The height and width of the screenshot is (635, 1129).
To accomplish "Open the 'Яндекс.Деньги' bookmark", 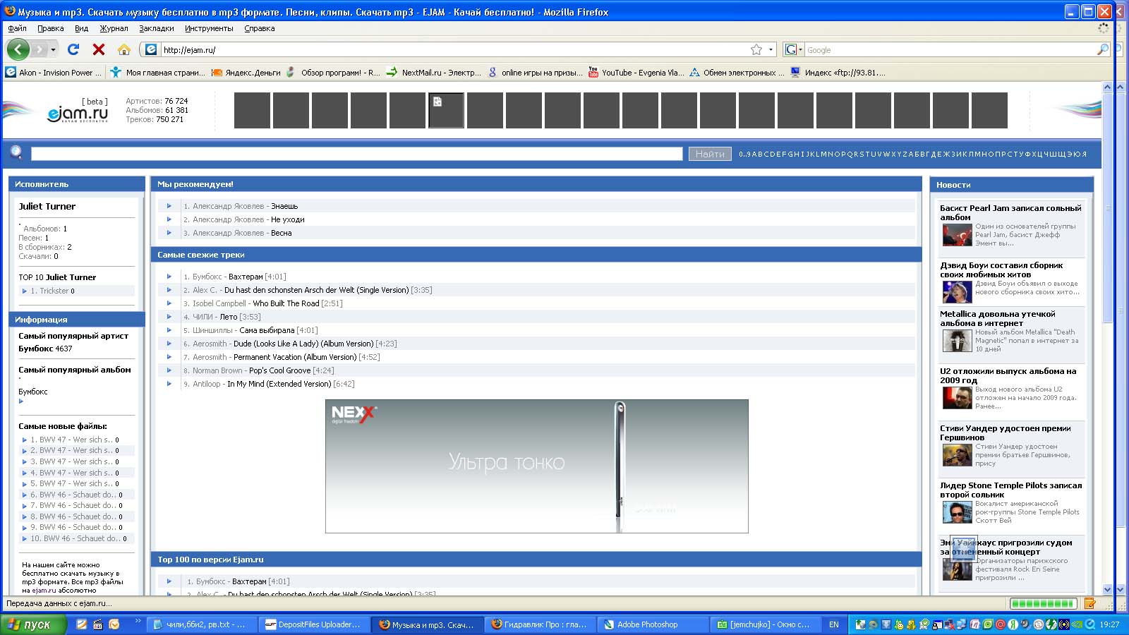I will click(246, 72).
